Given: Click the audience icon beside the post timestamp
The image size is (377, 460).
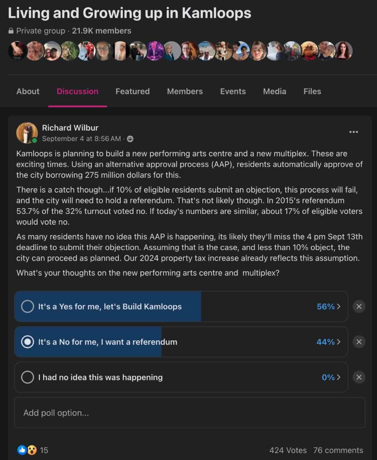Looking at the screenshot, I should (x=130, y=139).
